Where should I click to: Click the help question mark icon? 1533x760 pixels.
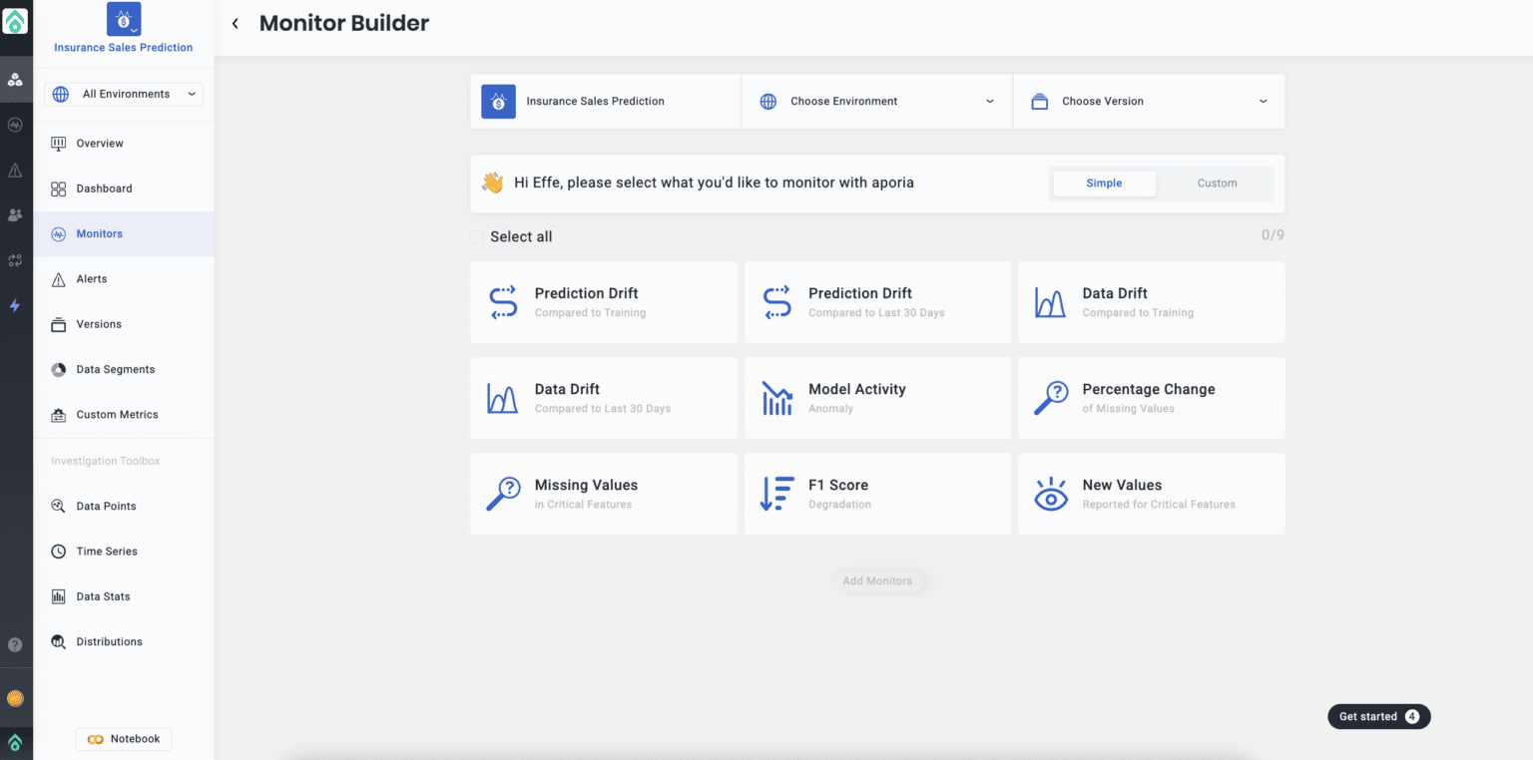[x=15, y=645]
